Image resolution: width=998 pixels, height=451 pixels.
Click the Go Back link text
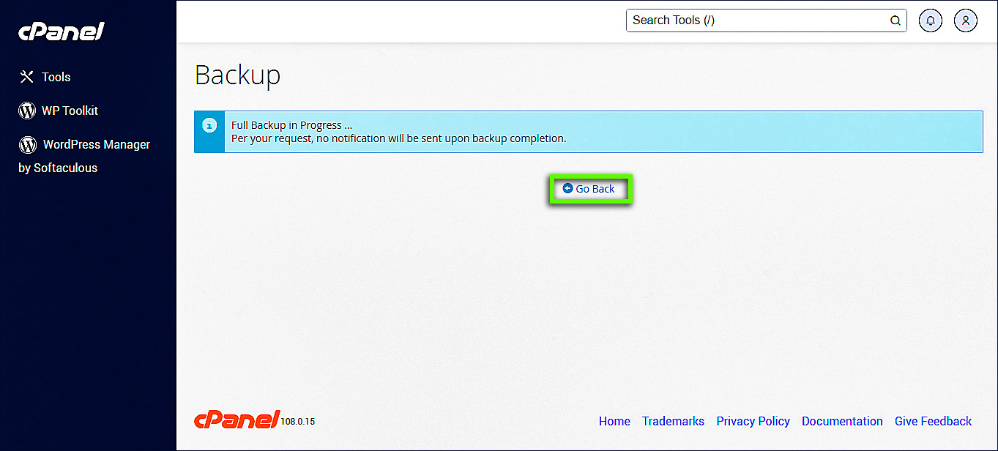coord(595,189)
